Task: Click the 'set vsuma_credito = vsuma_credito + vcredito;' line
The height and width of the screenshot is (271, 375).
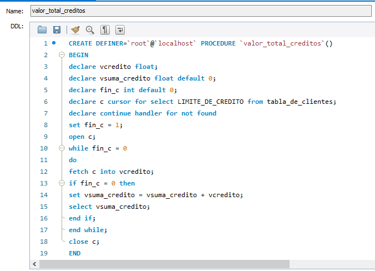Action: 156,195
